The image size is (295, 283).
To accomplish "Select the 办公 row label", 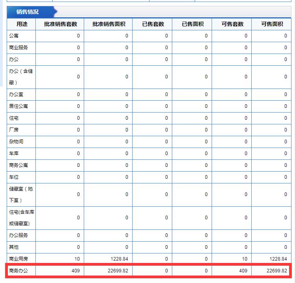I will coord(14,59).
